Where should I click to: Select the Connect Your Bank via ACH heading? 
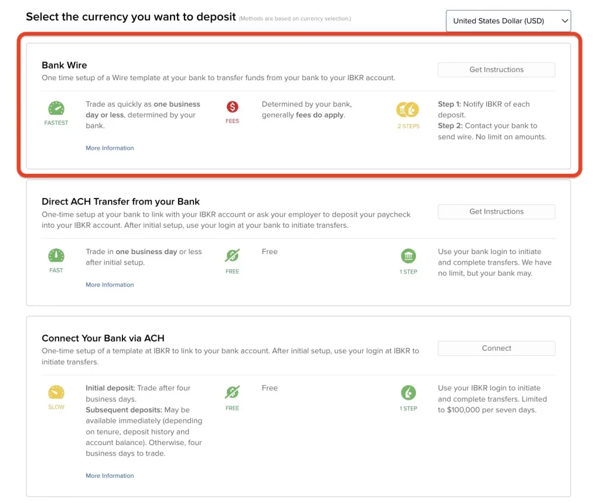click(x=103, y=338)
